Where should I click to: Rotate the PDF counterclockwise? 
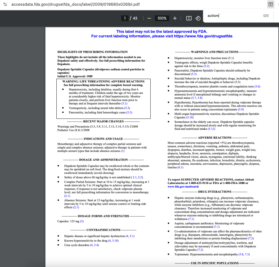point(198,18)
